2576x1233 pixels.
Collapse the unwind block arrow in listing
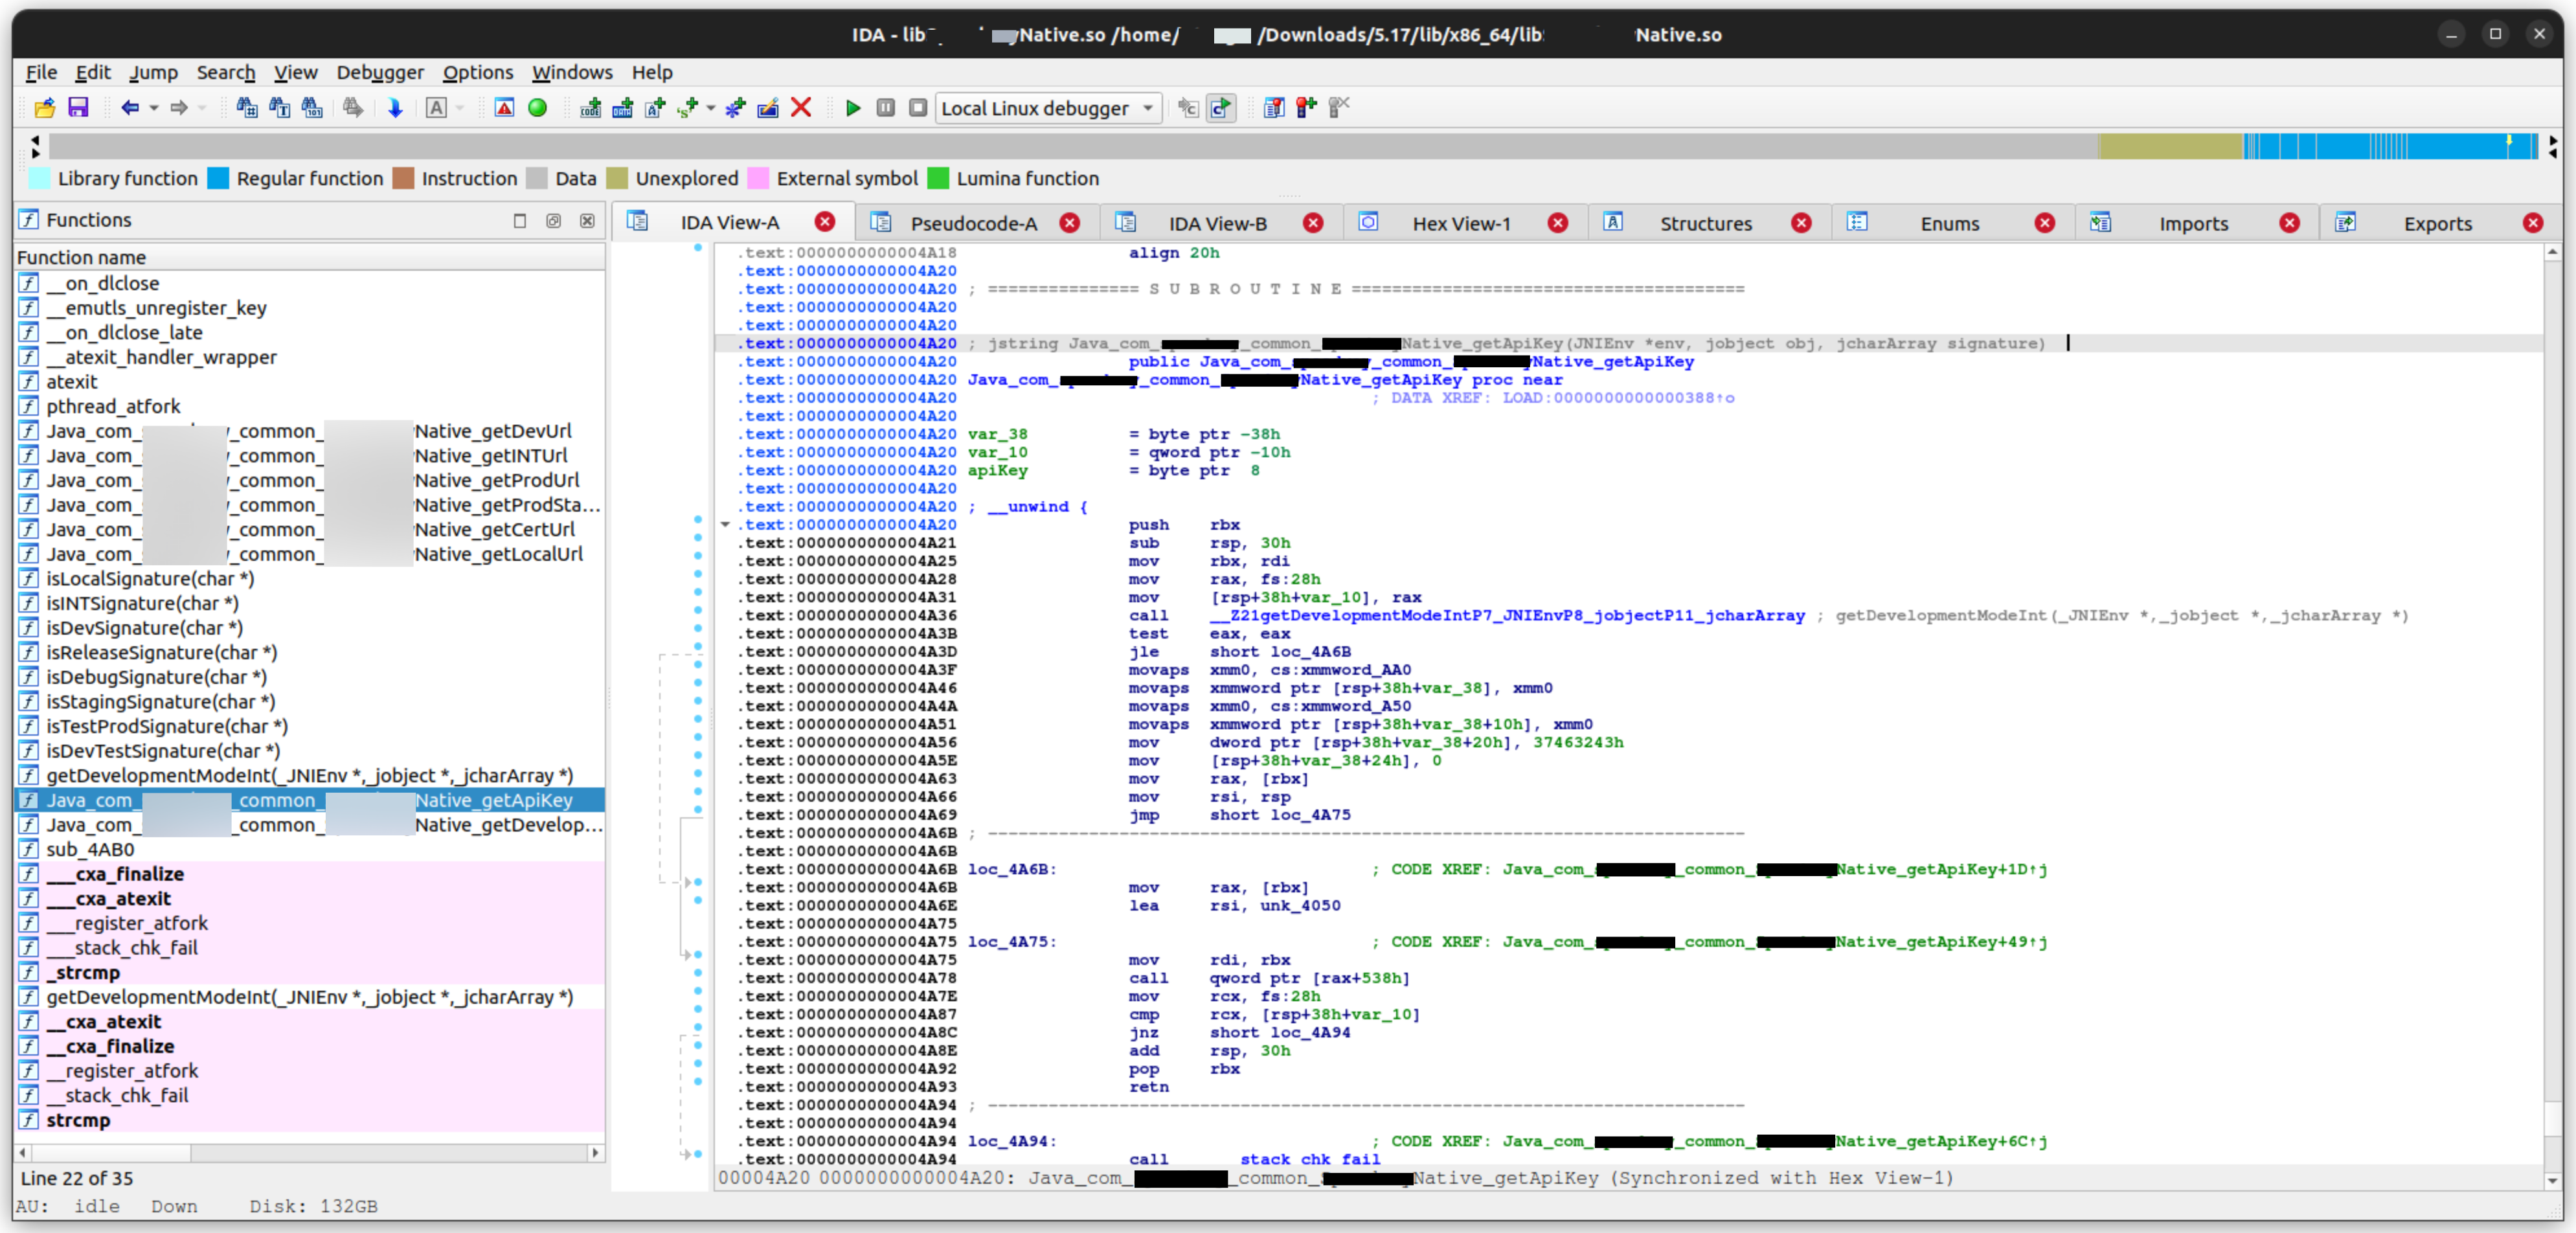[725, 524]
